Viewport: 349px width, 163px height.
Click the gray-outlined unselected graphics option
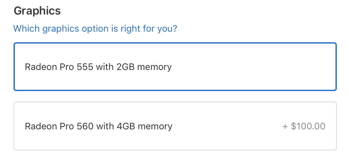pos(175,126)
